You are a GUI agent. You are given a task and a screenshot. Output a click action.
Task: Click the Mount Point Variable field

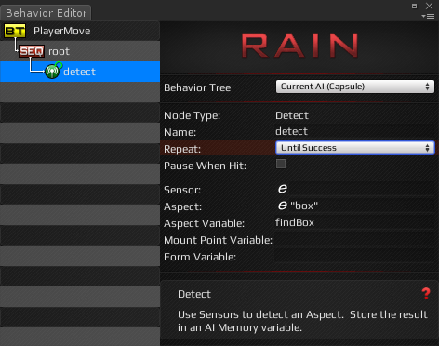coord(354,240)
